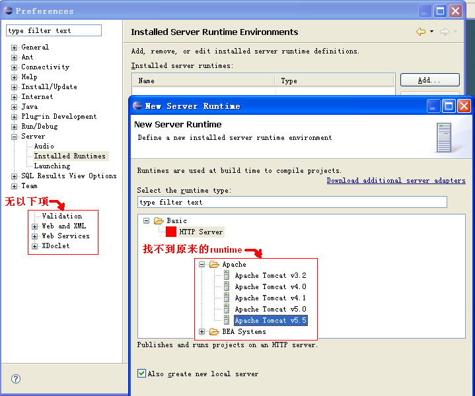Image resolution: width=475 pixels, height=396 pixels.
Task: Toggle Also create new local server checkbox
Action: pyautogui.click(x=141, y=374)
